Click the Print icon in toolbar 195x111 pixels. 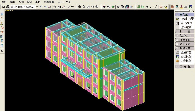point(8,7)
